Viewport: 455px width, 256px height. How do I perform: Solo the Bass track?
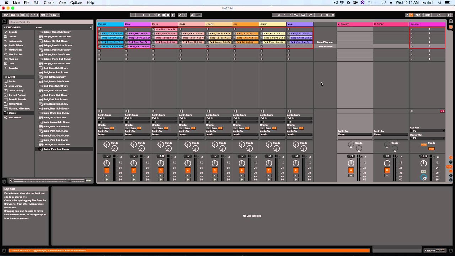(161, 176)
